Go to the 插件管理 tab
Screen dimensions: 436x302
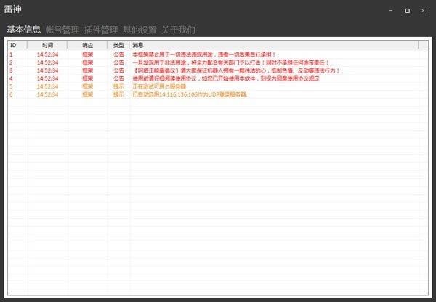(x=100, y=30)
